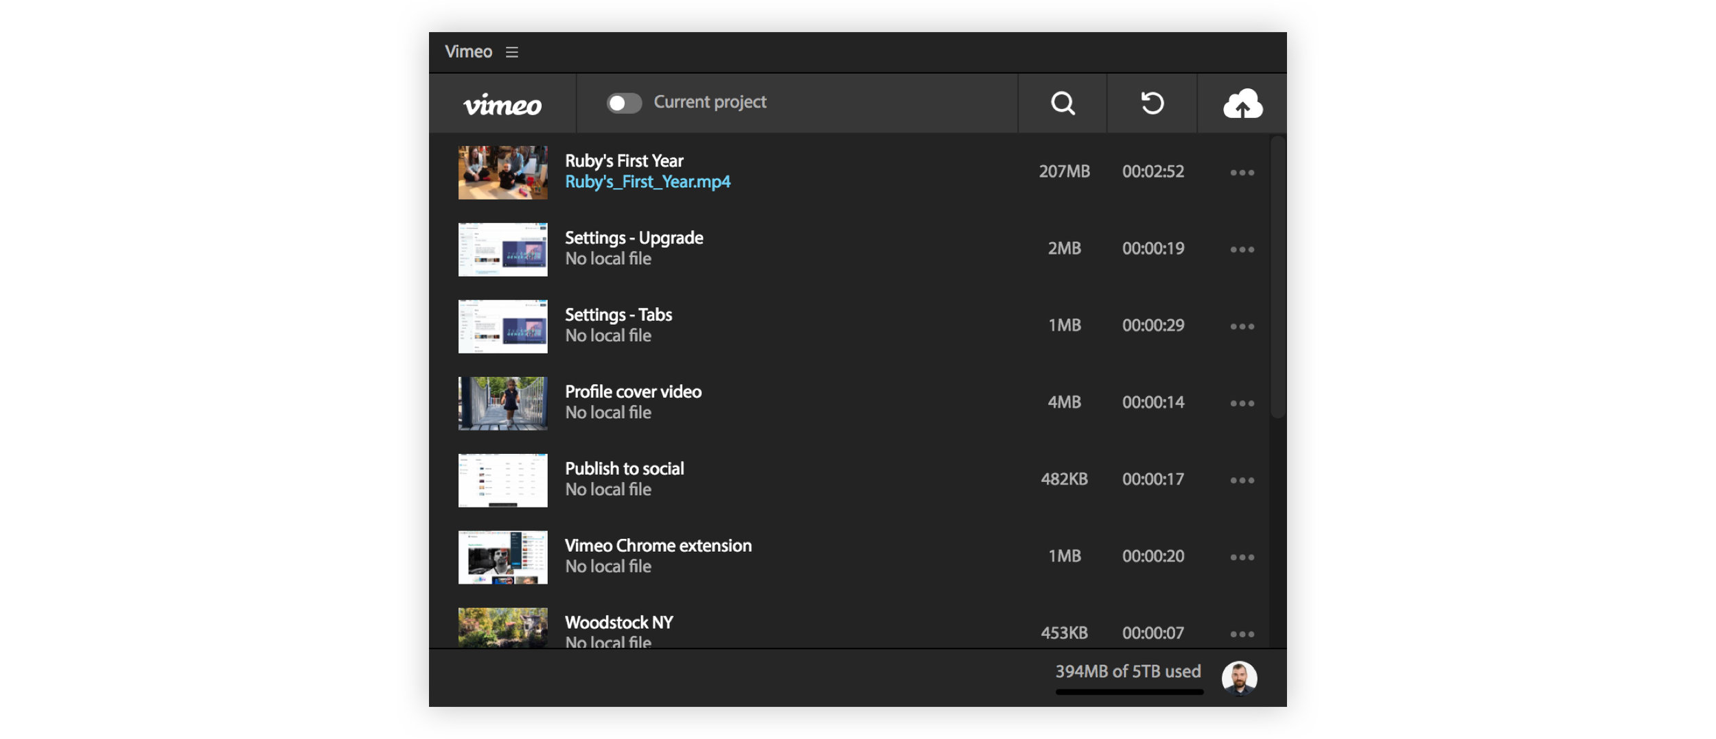Click the "00:00:29" duration
The height and width of the screenshot is (739, 1716).
click(1153, 325)
